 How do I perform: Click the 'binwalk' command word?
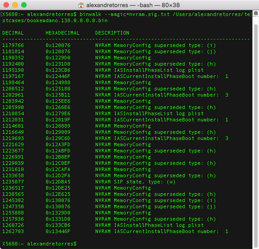click(x=90, y=14)
